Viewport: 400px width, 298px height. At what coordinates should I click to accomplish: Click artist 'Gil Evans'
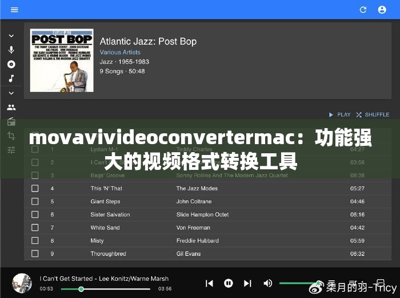pos(189,253)
